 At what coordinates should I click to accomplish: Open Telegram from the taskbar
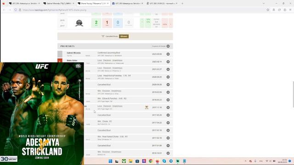(171, 161)
